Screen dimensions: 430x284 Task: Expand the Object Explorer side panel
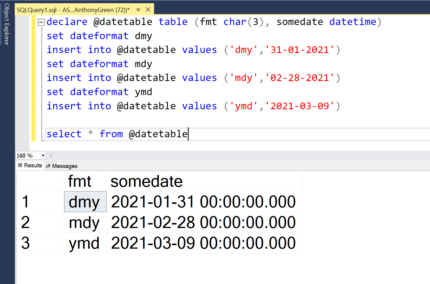(6, 24)
